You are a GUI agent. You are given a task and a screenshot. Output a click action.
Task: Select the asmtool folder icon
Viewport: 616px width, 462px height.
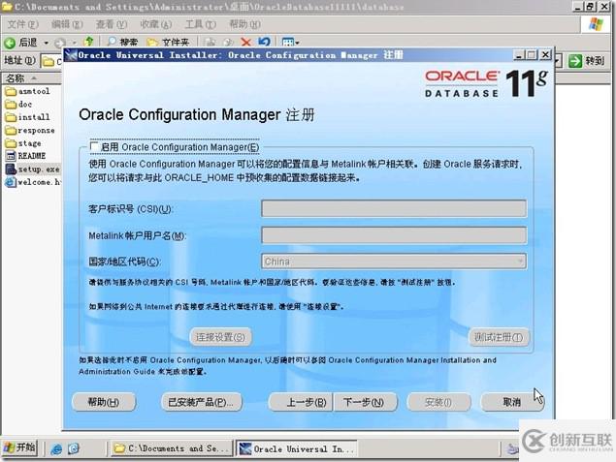(x=11, y=92)
